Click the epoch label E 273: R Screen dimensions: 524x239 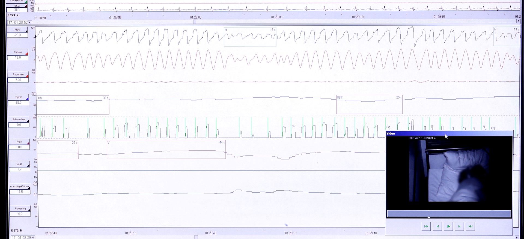tap(13, 15)
